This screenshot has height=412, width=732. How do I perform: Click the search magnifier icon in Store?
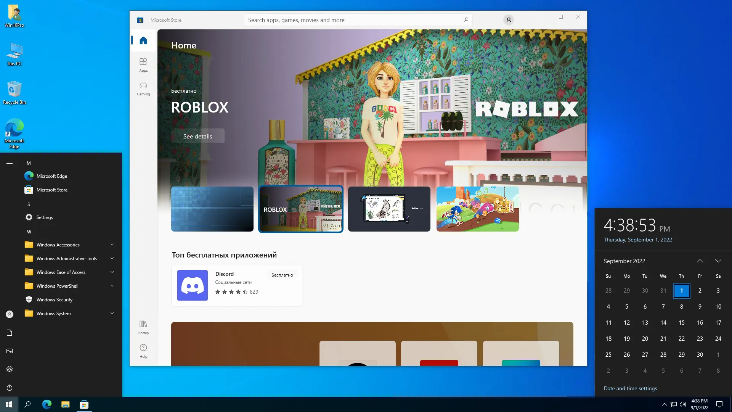466,20
